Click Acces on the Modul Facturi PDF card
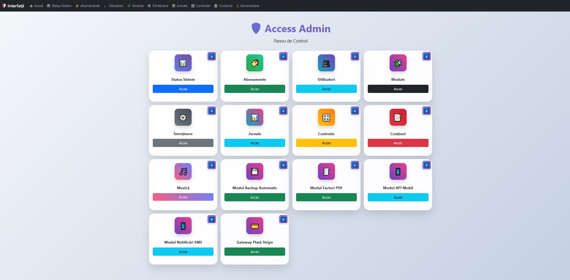Screen dimensions: 570x280 pyautogui.click(x=326, y=197)
